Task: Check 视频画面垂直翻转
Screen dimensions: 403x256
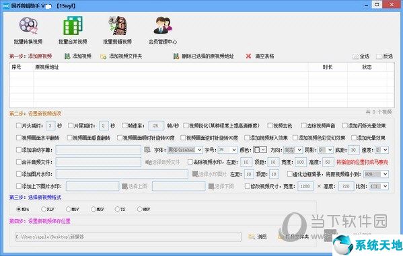Action: tap(69, 138)
